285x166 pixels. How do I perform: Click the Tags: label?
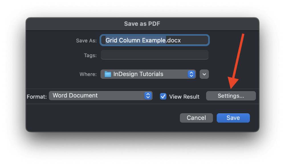(x=90, y=56)
